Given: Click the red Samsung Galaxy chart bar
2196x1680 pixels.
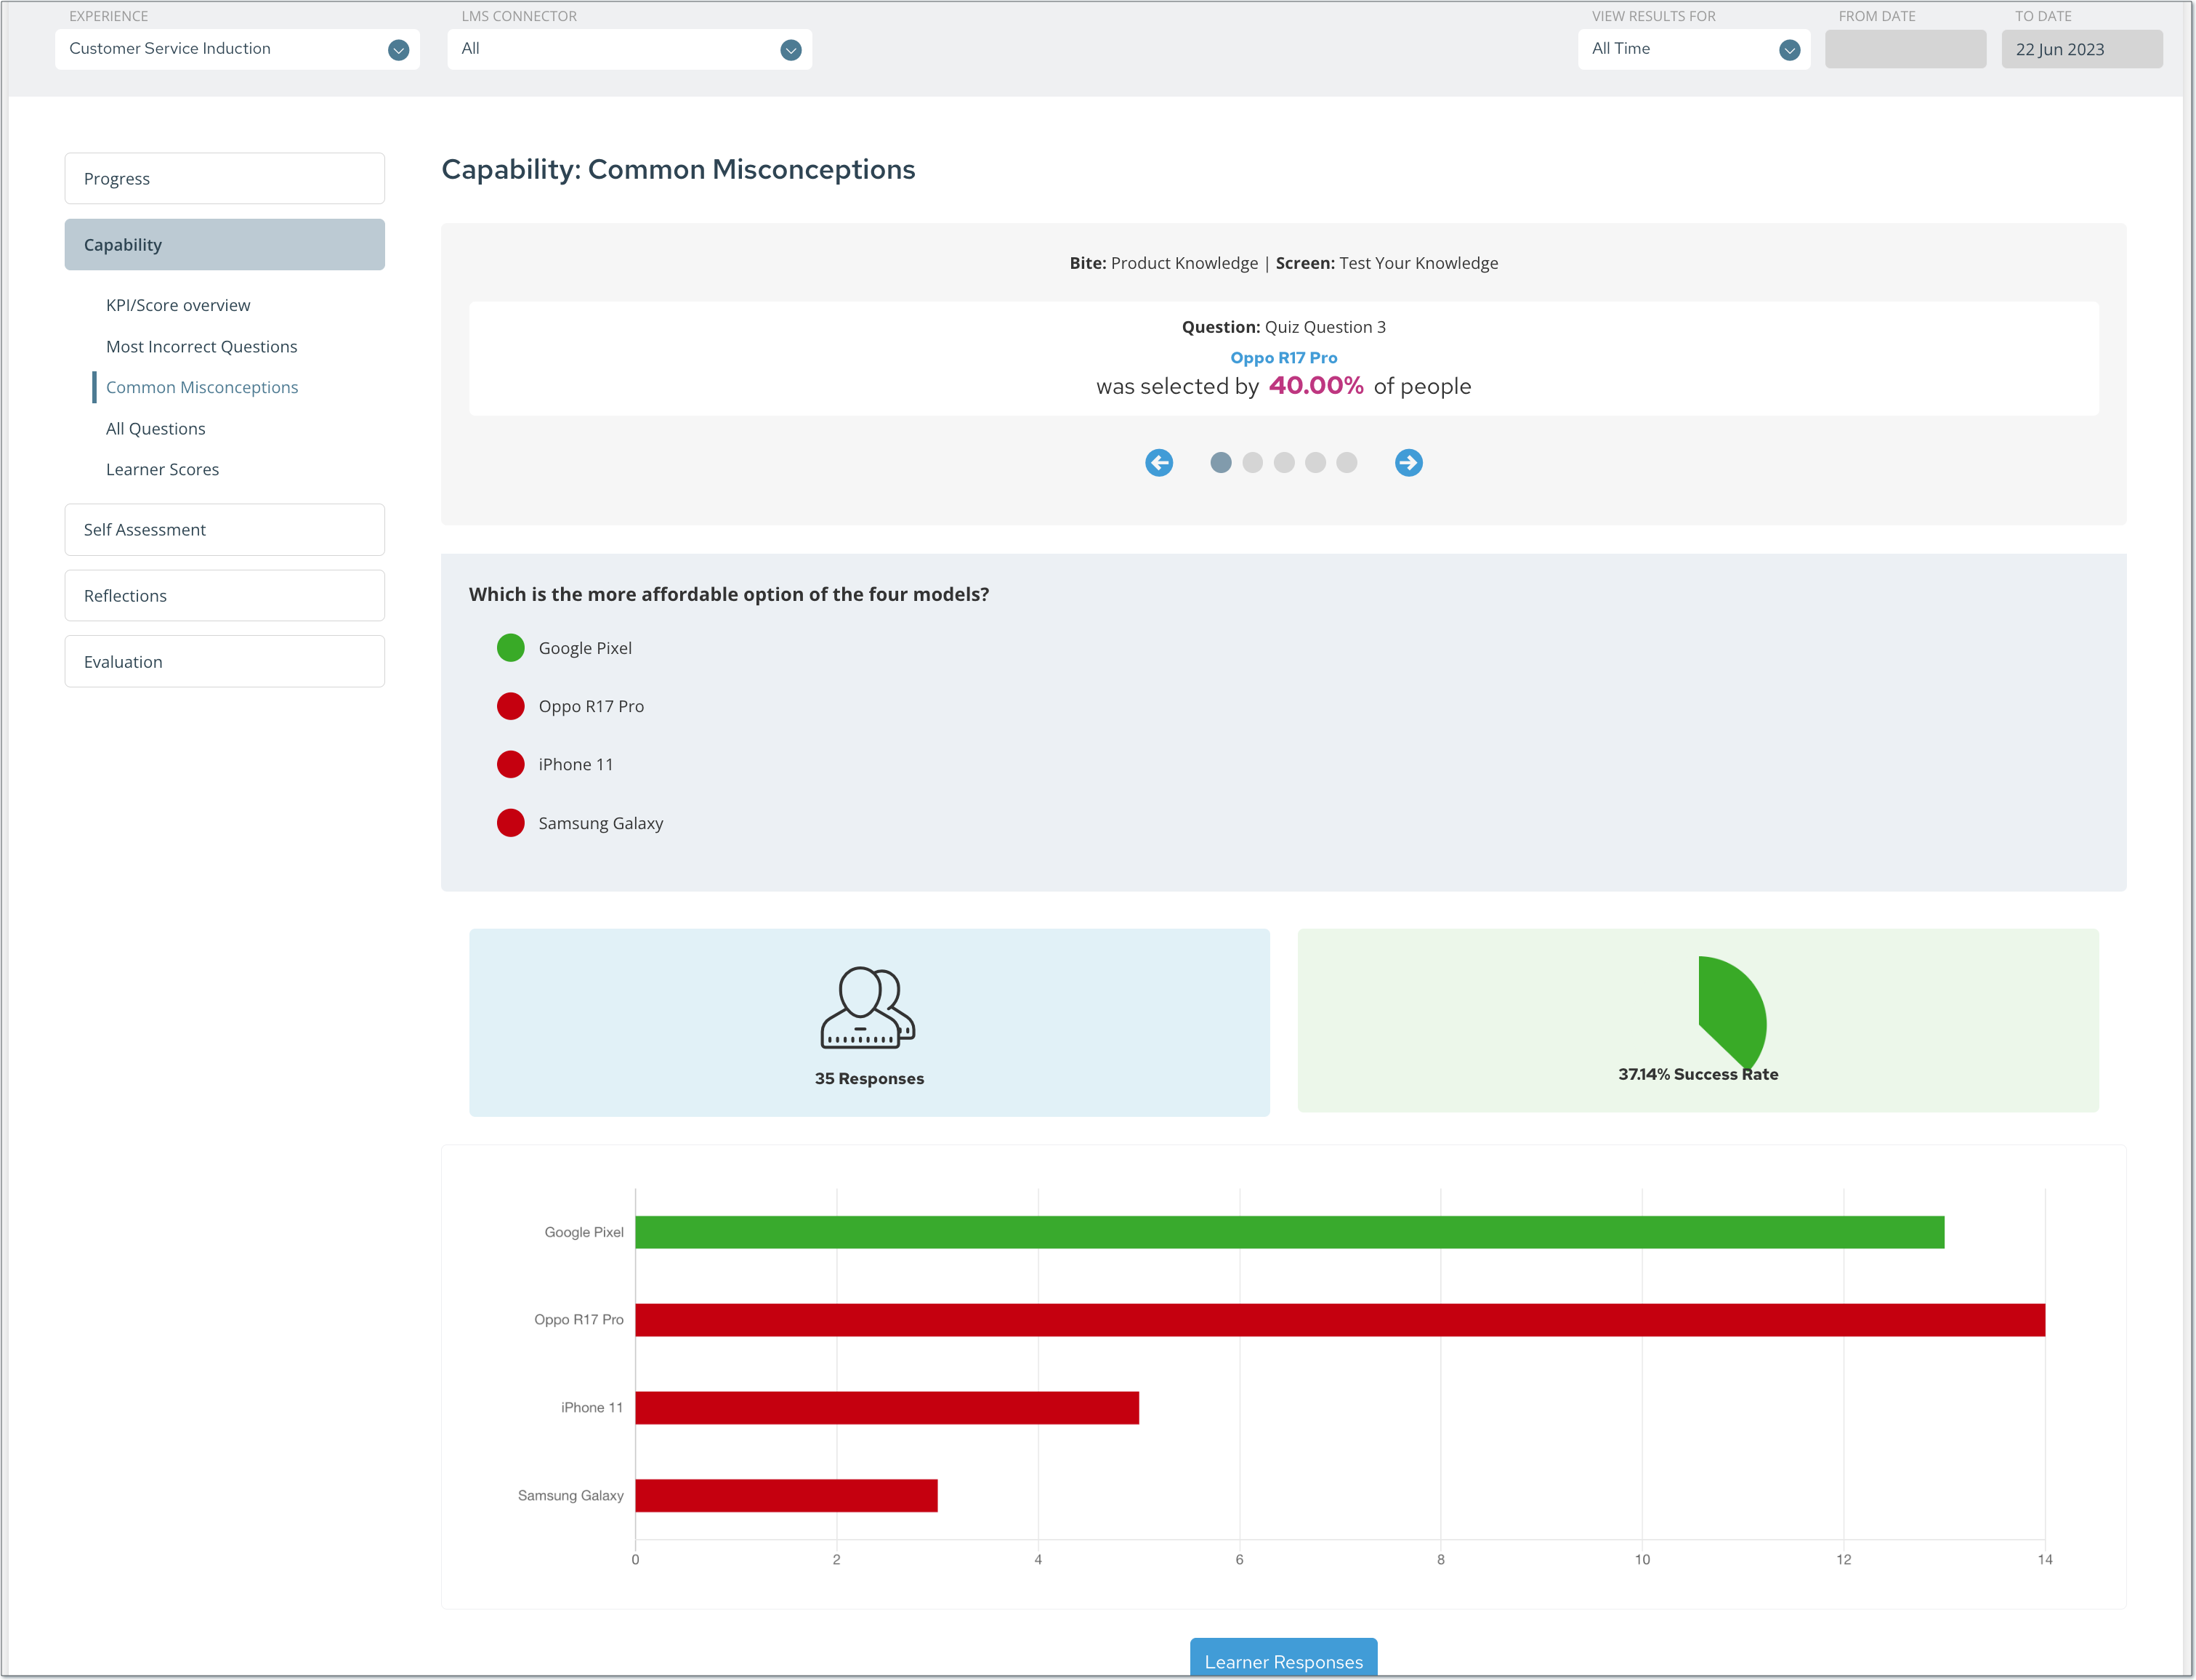Looking at the screenshot, I should [x=786, y=1496].
